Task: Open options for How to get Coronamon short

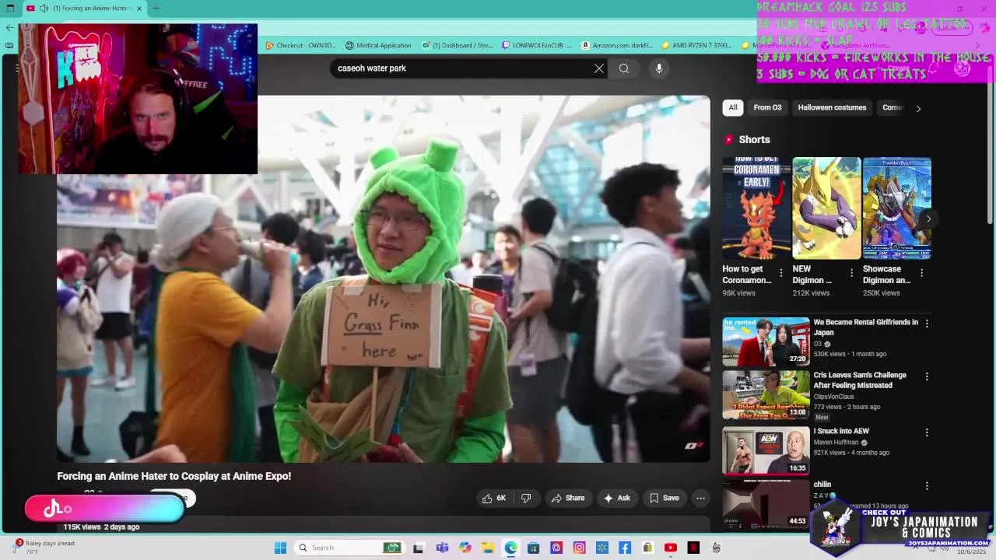Action: click(x=781, y=273)
